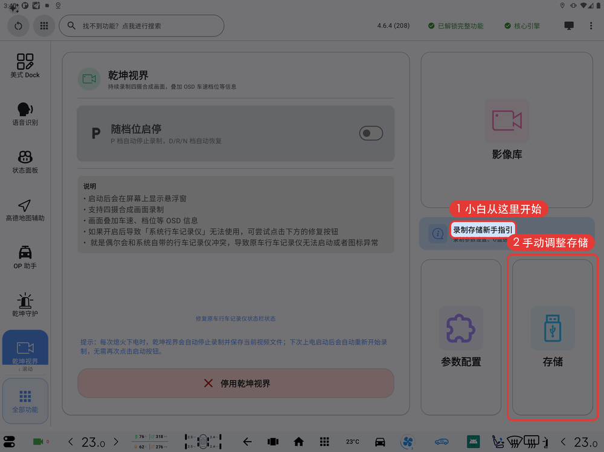The height and width of the screenshot is (452, 604).
Task: Tap the recent apps icon in bottom bar
Action: (273, 442)
